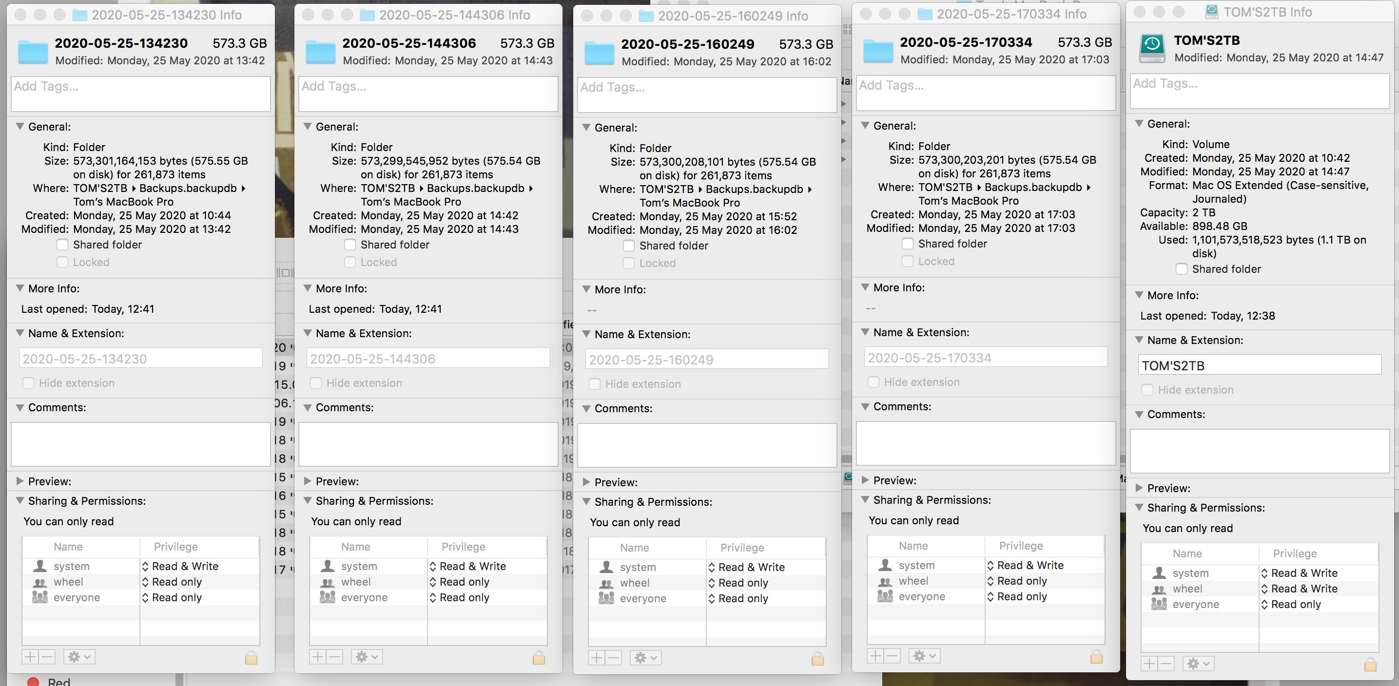Select everyone row in 2020-05-25-160249 permissions
1399x686 pixels.
(x=643, y=599)
